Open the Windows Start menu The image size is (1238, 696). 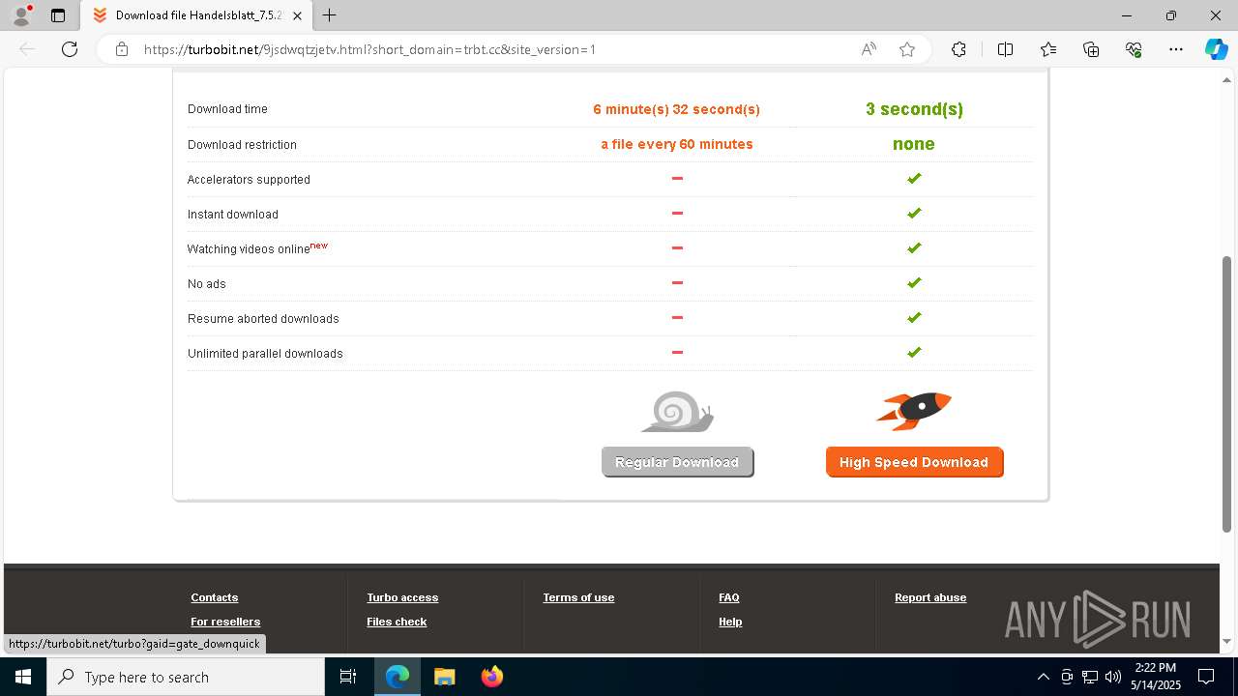pos(23,677)
